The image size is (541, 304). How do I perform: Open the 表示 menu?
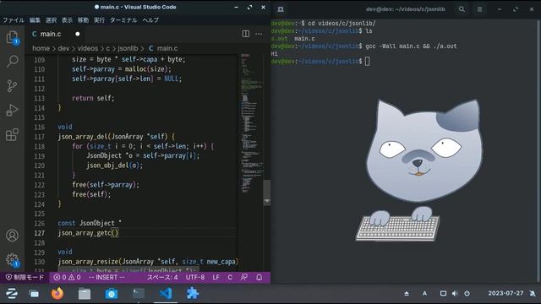[x=67, y=20]
